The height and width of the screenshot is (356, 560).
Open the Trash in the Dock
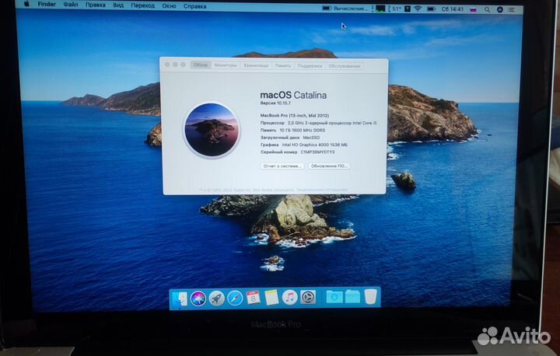pyautogui.click(x=370, y=296)
